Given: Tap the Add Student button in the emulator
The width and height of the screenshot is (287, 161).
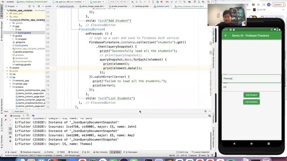Looking at the screenshot, I should point(251,95).
